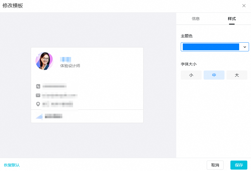Select 大 font size option
The width and height of the screenshot is (251, 171).
(237, 75)
